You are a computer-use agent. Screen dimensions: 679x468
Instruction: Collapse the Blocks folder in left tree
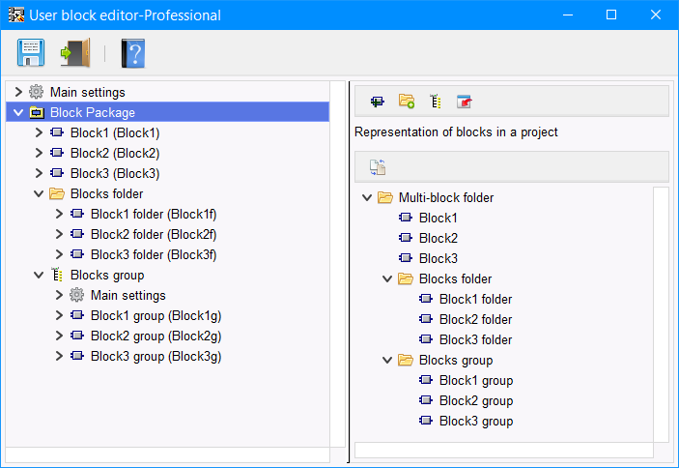click(x=39, y=193)
